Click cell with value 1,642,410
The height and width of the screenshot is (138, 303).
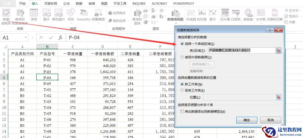coord(102,72)
